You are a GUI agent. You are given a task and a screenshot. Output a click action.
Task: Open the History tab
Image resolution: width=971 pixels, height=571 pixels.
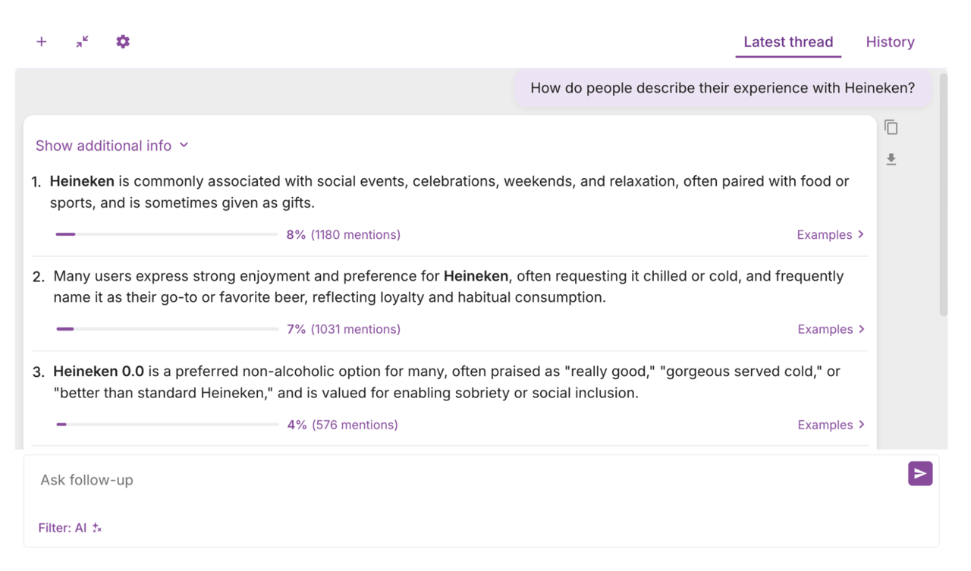pos(890,42)
